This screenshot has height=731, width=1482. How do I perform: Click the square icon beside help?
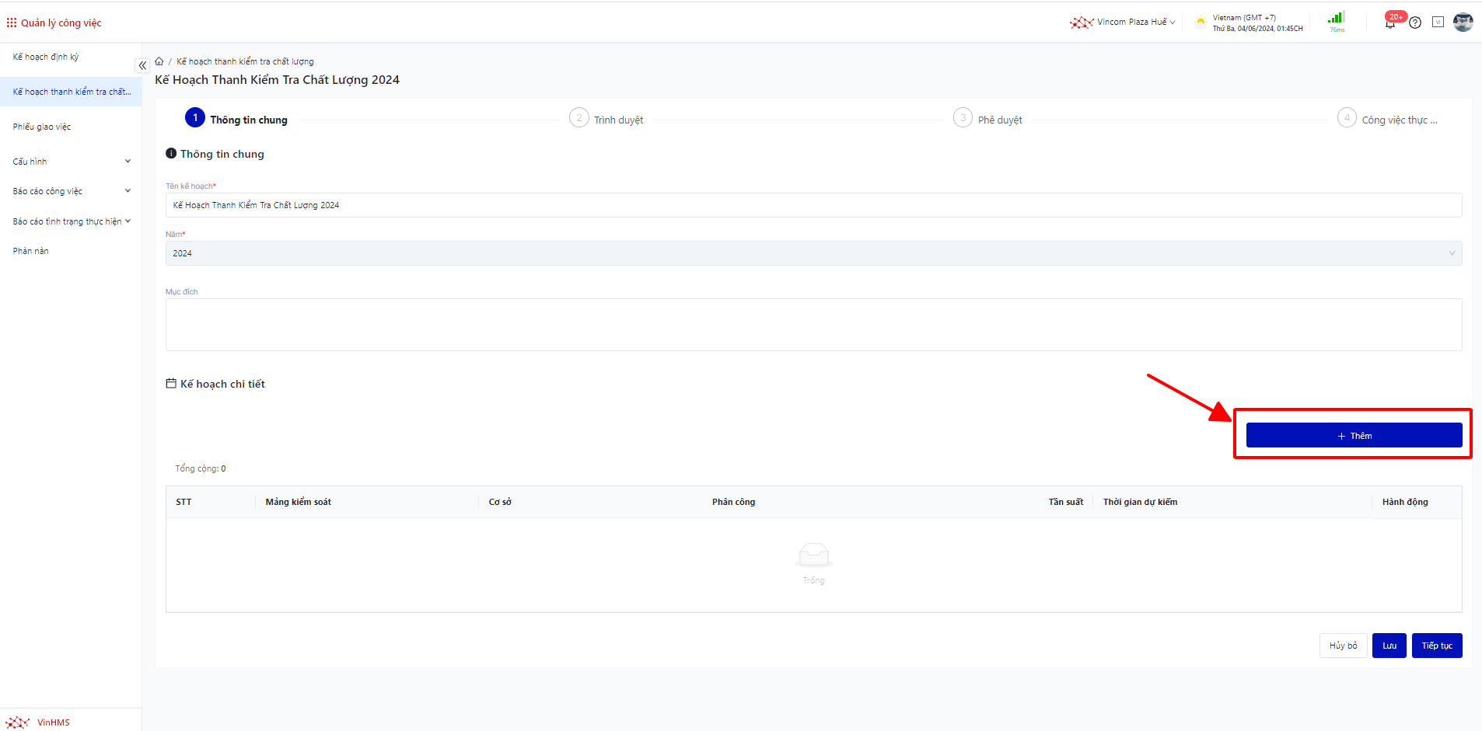coord(1438,23)
